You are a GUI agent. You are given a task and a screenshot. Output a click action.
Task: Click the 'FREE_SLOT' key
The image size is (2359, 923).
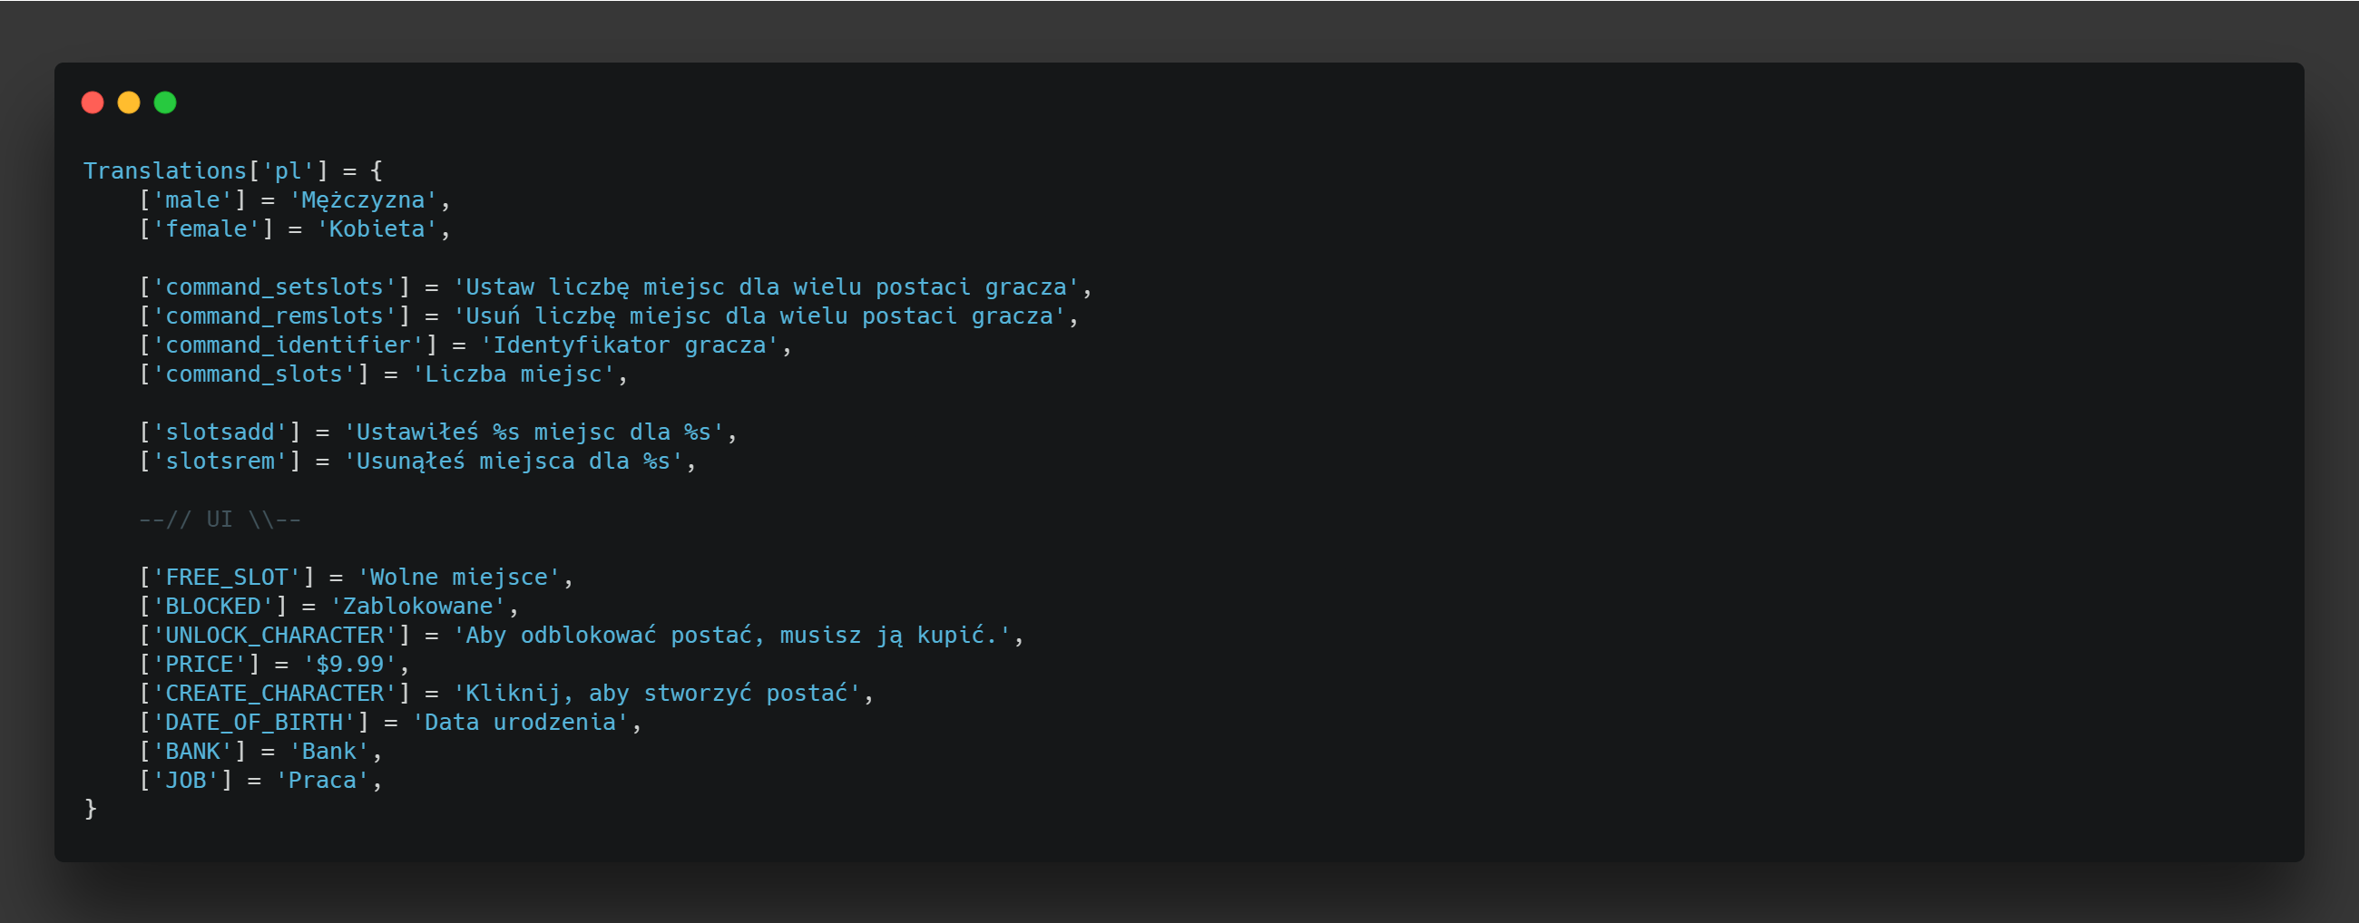pos(226,578)
